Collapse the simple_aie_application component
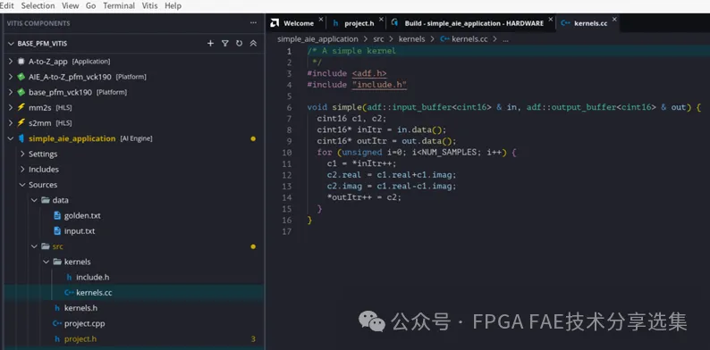The image size is (710, 350). [x=11, y=138]
